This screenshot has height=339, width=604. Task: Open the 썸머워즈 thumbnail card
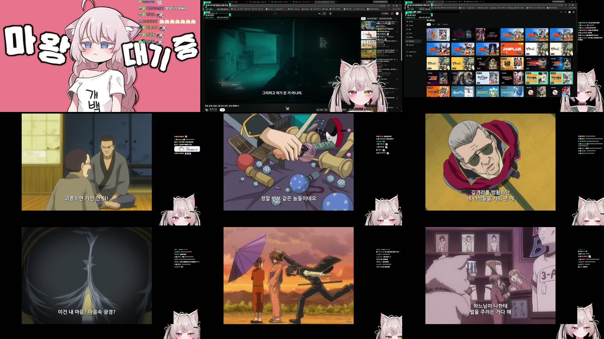[x=487, y=92]
